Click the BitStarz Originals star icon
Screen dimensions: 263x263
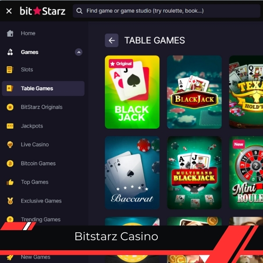(10, 107)
